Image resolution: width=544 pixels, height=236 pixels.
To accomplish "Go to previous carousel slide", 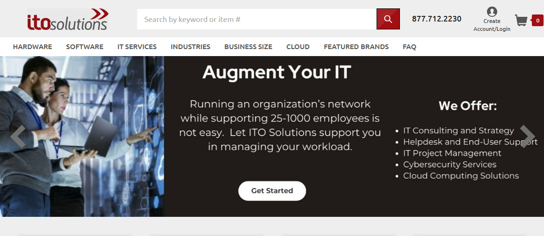I will [17, 136].
